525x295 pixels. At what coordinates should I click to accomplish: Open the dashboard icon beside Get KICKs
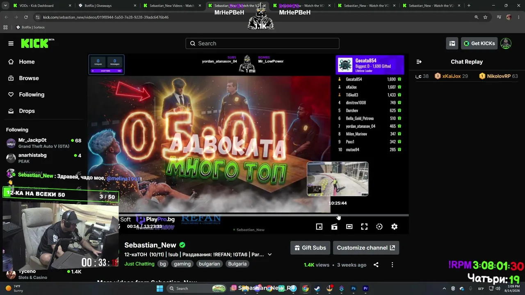pos(452,43)
